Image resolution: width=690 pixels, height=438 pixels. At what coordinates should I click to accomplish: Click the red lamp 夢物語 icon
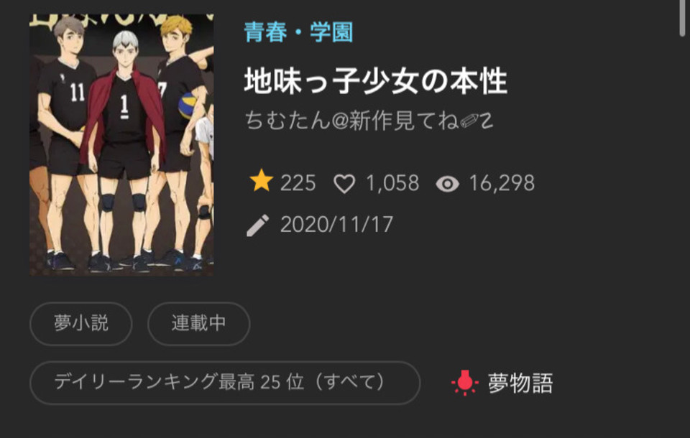(x=465, y=383)
